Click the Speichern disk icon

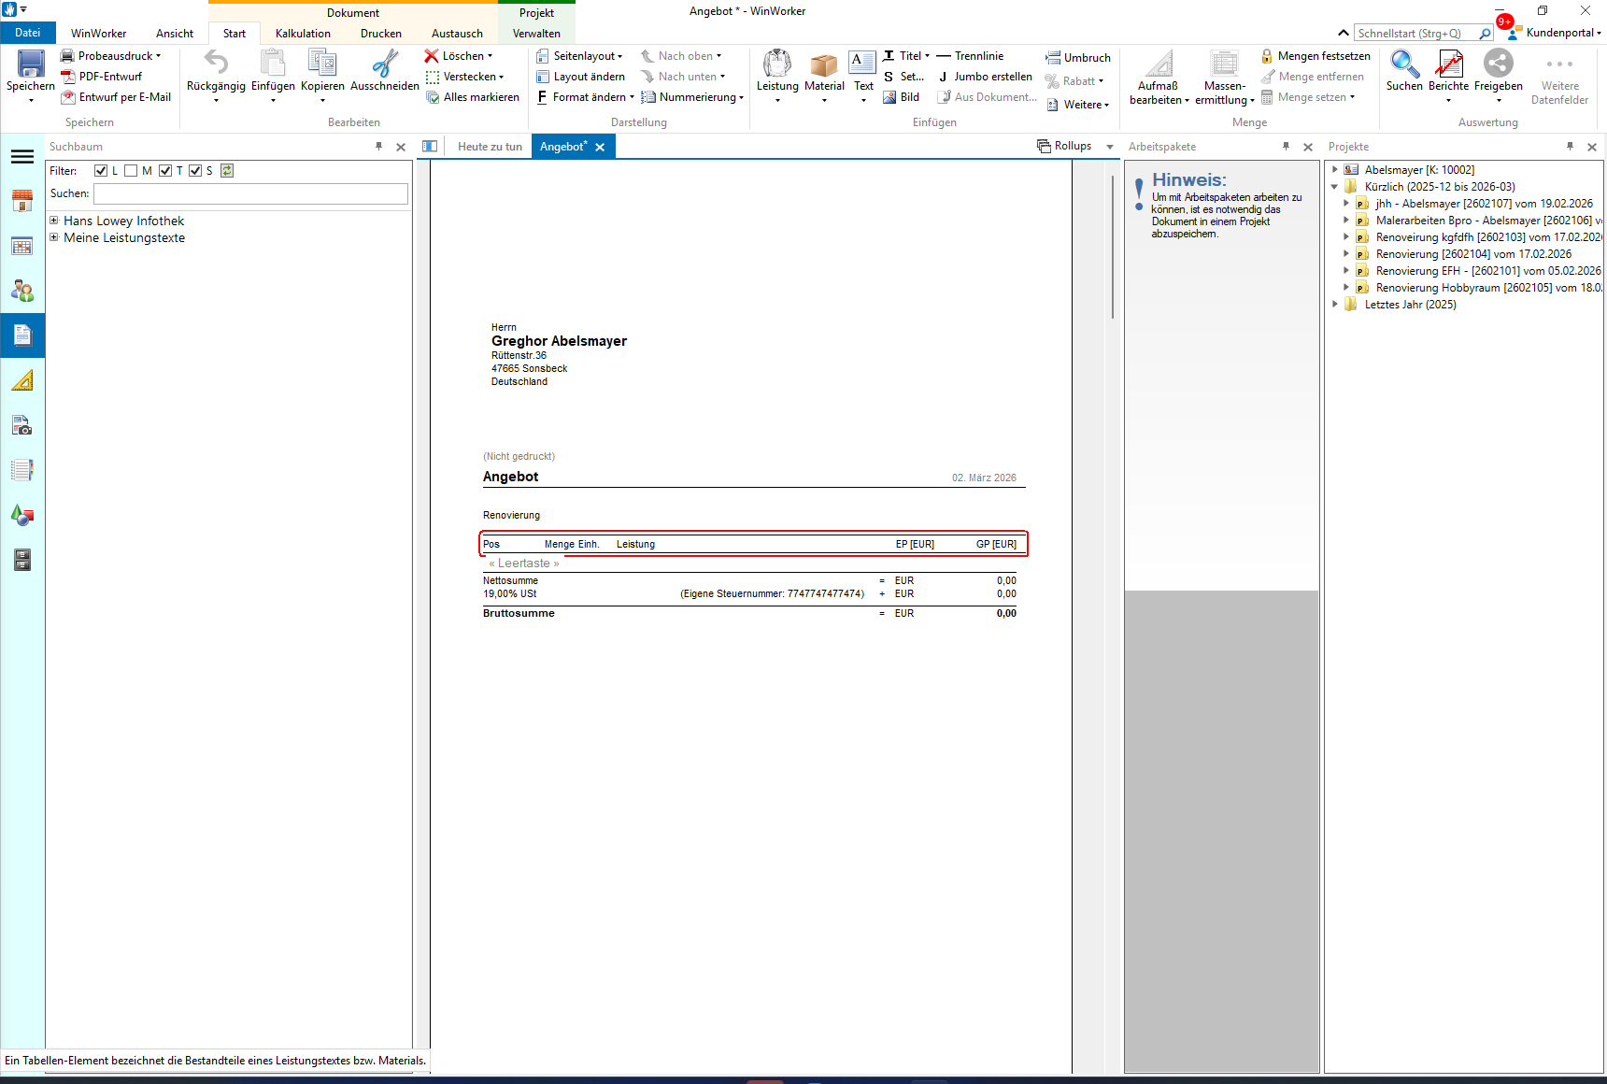coord(31,64)
